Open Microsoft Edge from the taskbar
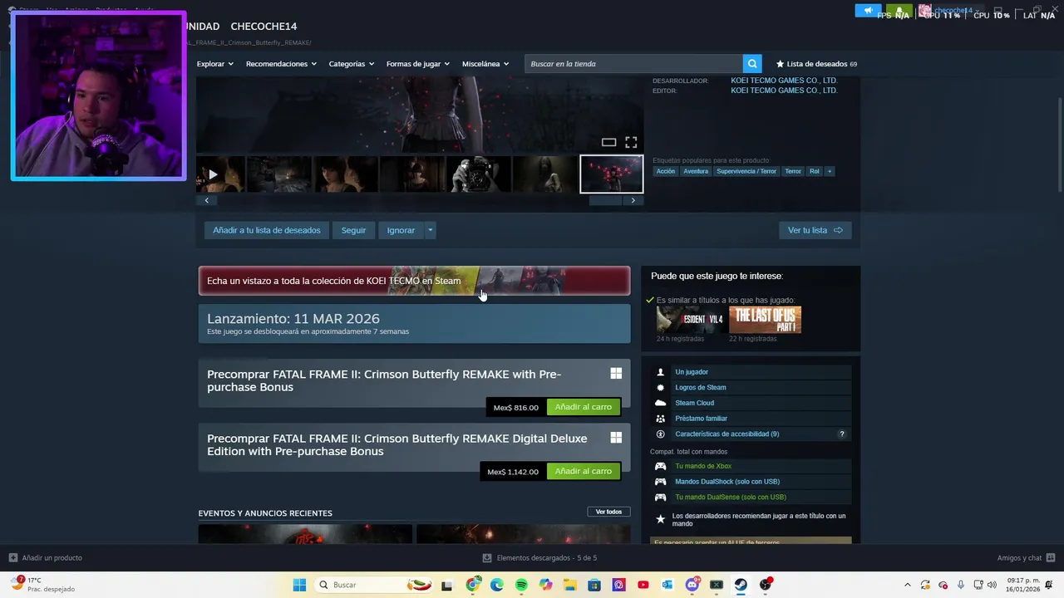The height and width of the screenshot is (598, 1064). click(497, 585)
